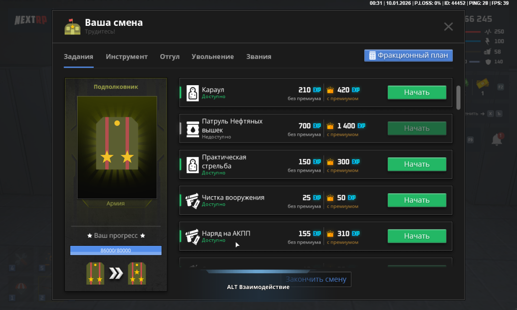Click the Практическая стрельба target icon
The height and width of the screenshot is (310, 517).
click(192, 165)
